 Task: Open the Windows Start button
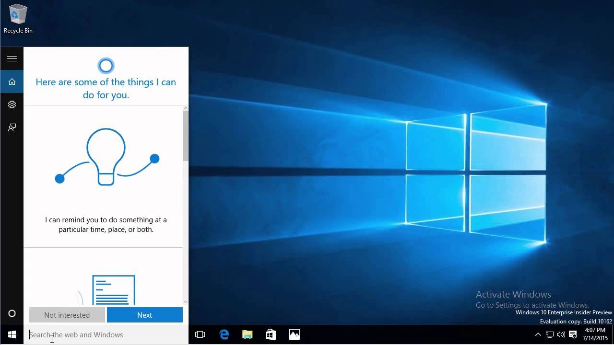(12, 334)
